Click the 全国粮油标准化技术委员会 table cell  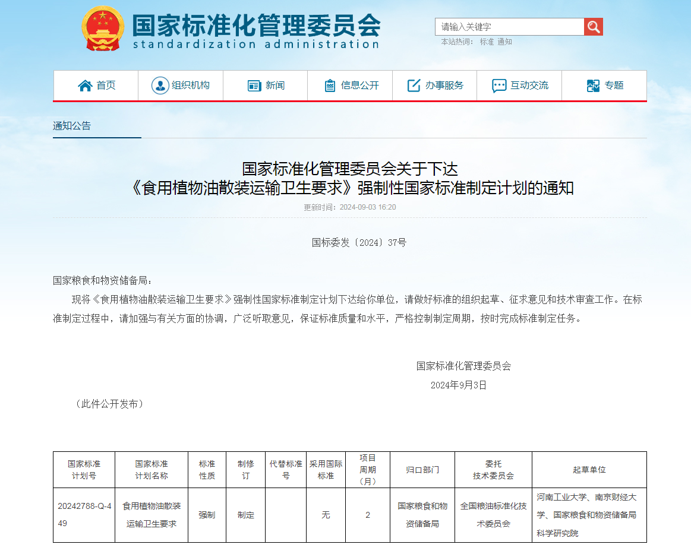[493, 515]
